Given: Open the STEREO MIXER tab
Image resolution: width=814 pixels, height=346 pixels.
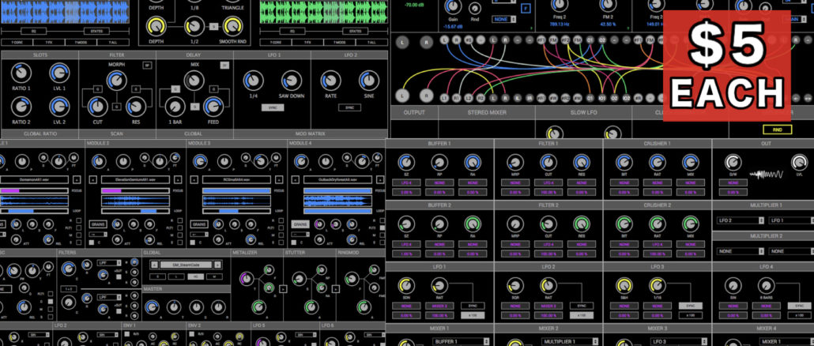Looking at the screenshot, I should point(487,112).
